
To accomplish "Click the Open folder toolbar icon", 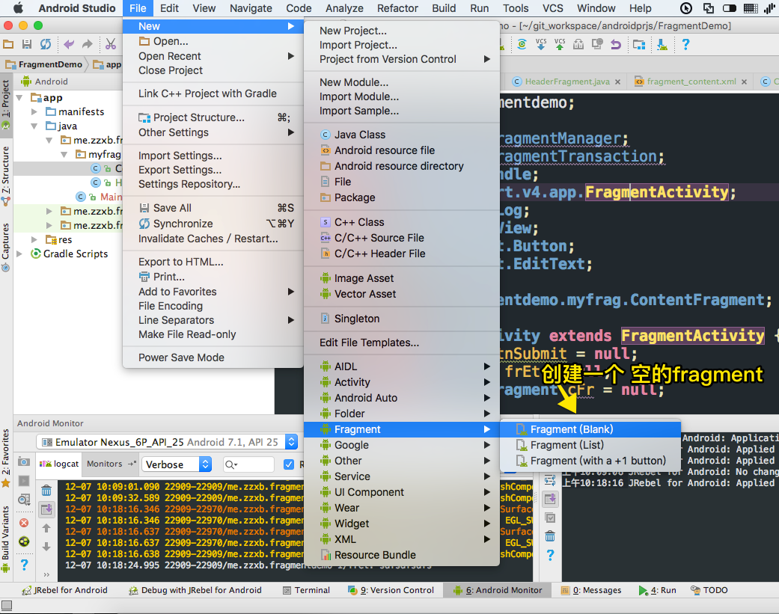I will coord(8,44).
